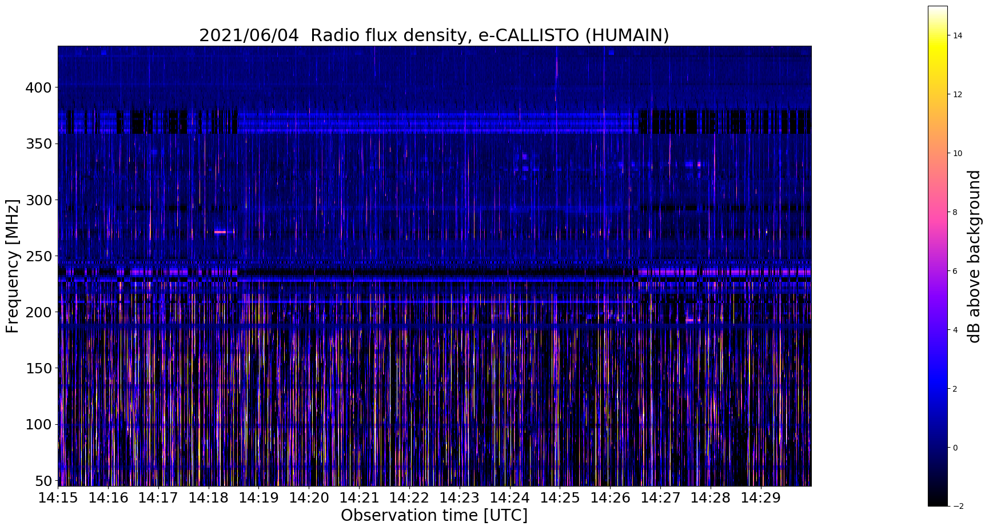The image size is (989, 530).
Task: Click the colorbar tick label 14
Action: [x=958, y=35]
